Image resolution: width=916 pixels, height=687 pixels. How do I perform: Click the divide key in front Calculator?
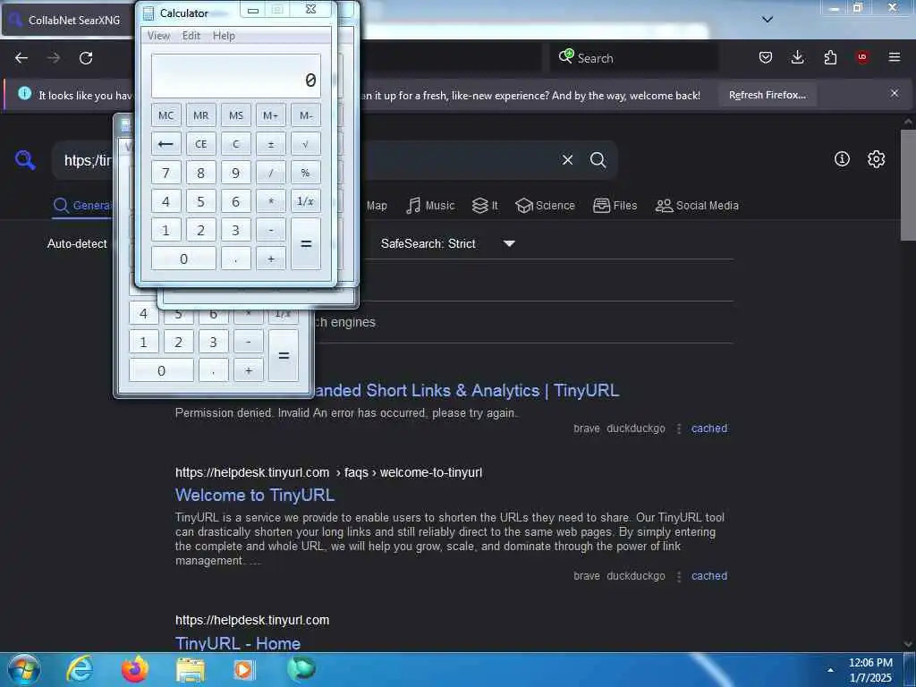270,173
